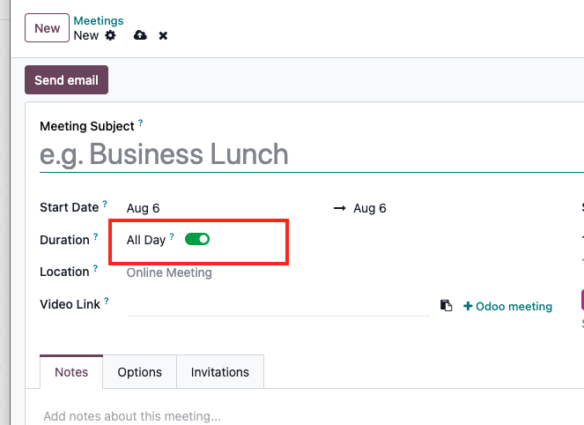Viewport: 584px width, 425px height.
Task: Select the Notes tab
Action: [x=71, y=372]
